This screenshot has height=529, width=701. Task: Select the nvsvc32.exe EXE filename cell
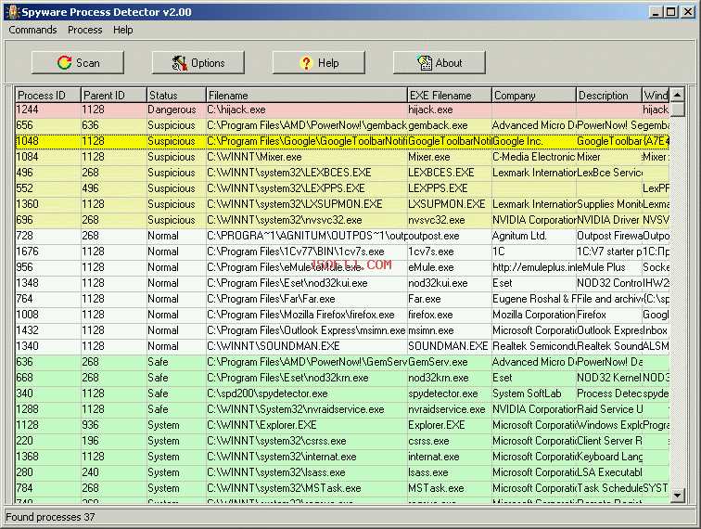pyautogui.click(x=450, y=220)
